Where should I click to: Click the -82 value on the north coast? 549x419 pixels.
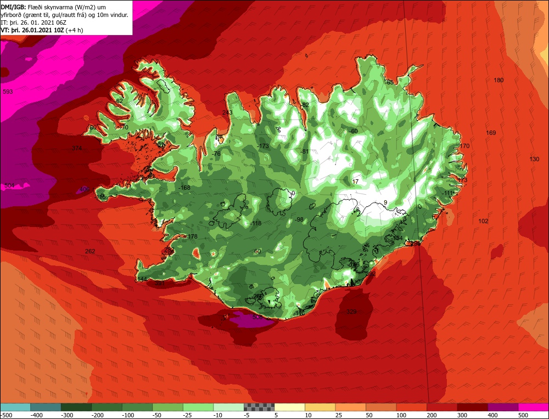pos(305,105)
